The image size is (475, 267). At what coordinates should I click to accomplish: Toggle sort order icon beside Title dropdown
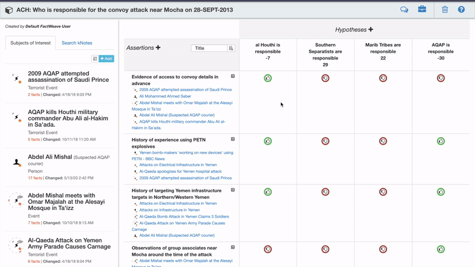click(x=231, y=48)
